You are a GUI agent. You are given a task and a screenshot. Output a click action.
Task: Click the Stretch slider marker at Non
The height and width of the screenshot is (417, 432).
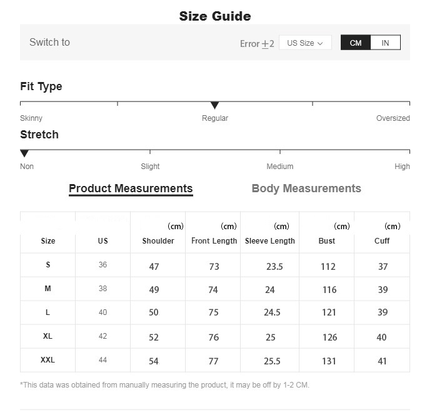click(x=24, y=153)
